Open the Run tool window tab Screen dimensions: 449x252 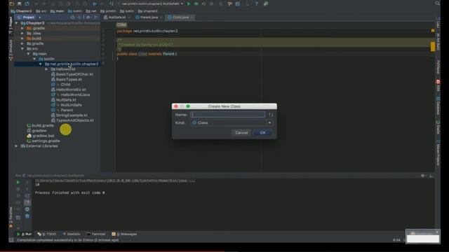[x=25, y=234]
